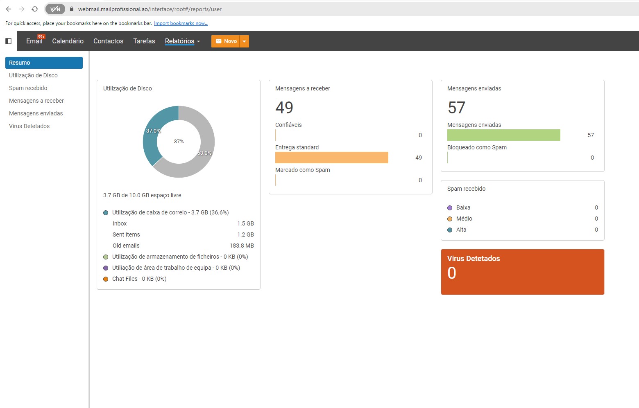Expand the Relatórios menu caret
The height and width of the screenshot is (408, 639).
[x=199, y=42]
